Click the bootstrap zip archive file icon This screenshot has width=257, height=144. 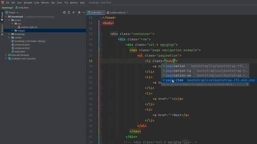point(12,41)
